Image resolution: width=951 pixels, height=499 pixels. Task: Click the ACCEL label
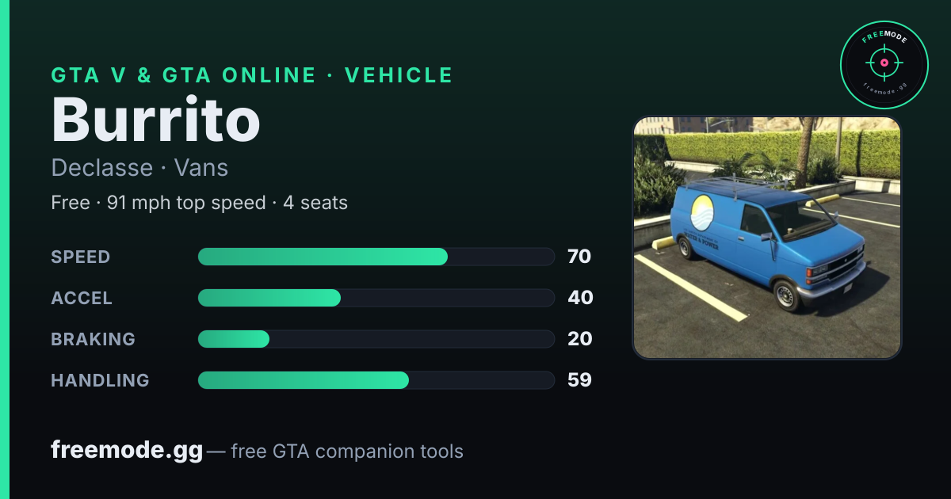82,299
